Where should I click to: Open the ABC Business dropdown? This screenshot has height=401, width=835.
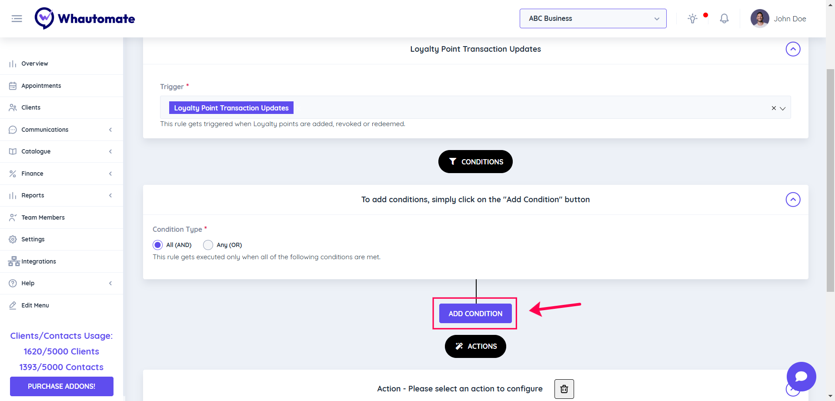(x=593, y=19)
